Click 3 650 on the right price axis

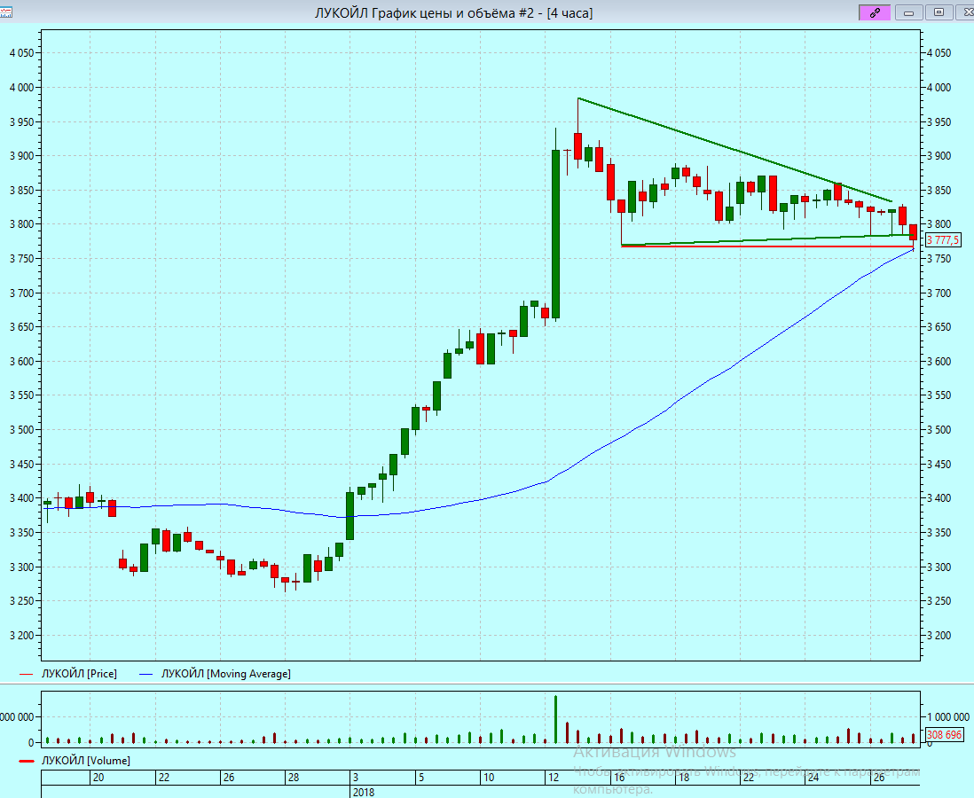(939, 327)
